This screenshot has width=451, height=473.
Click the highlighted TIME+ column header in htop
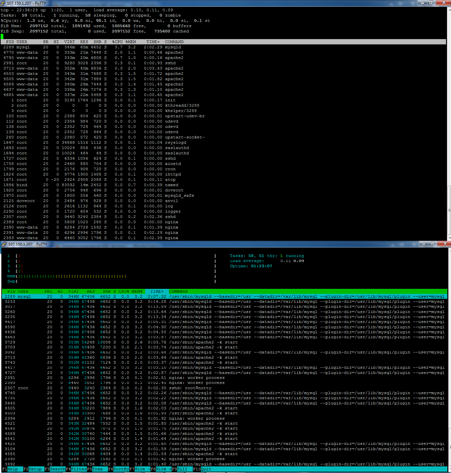click(x=157, y=291)
